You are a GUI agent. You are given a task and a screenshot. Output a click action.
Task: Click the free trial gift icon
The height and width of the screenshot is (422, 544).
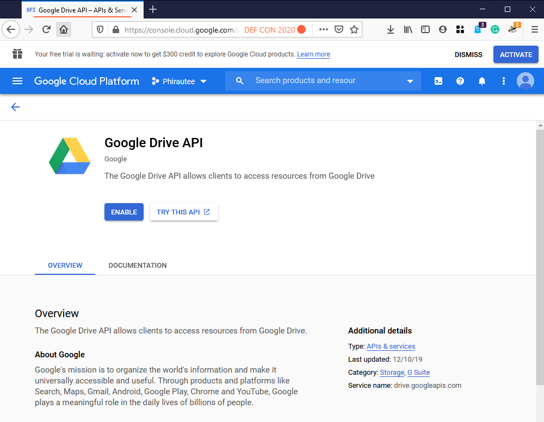[17, 54]
